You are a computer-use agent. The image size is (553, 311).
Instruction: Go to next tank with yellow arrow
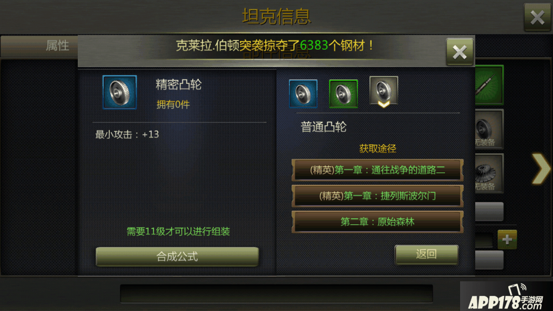541,169
